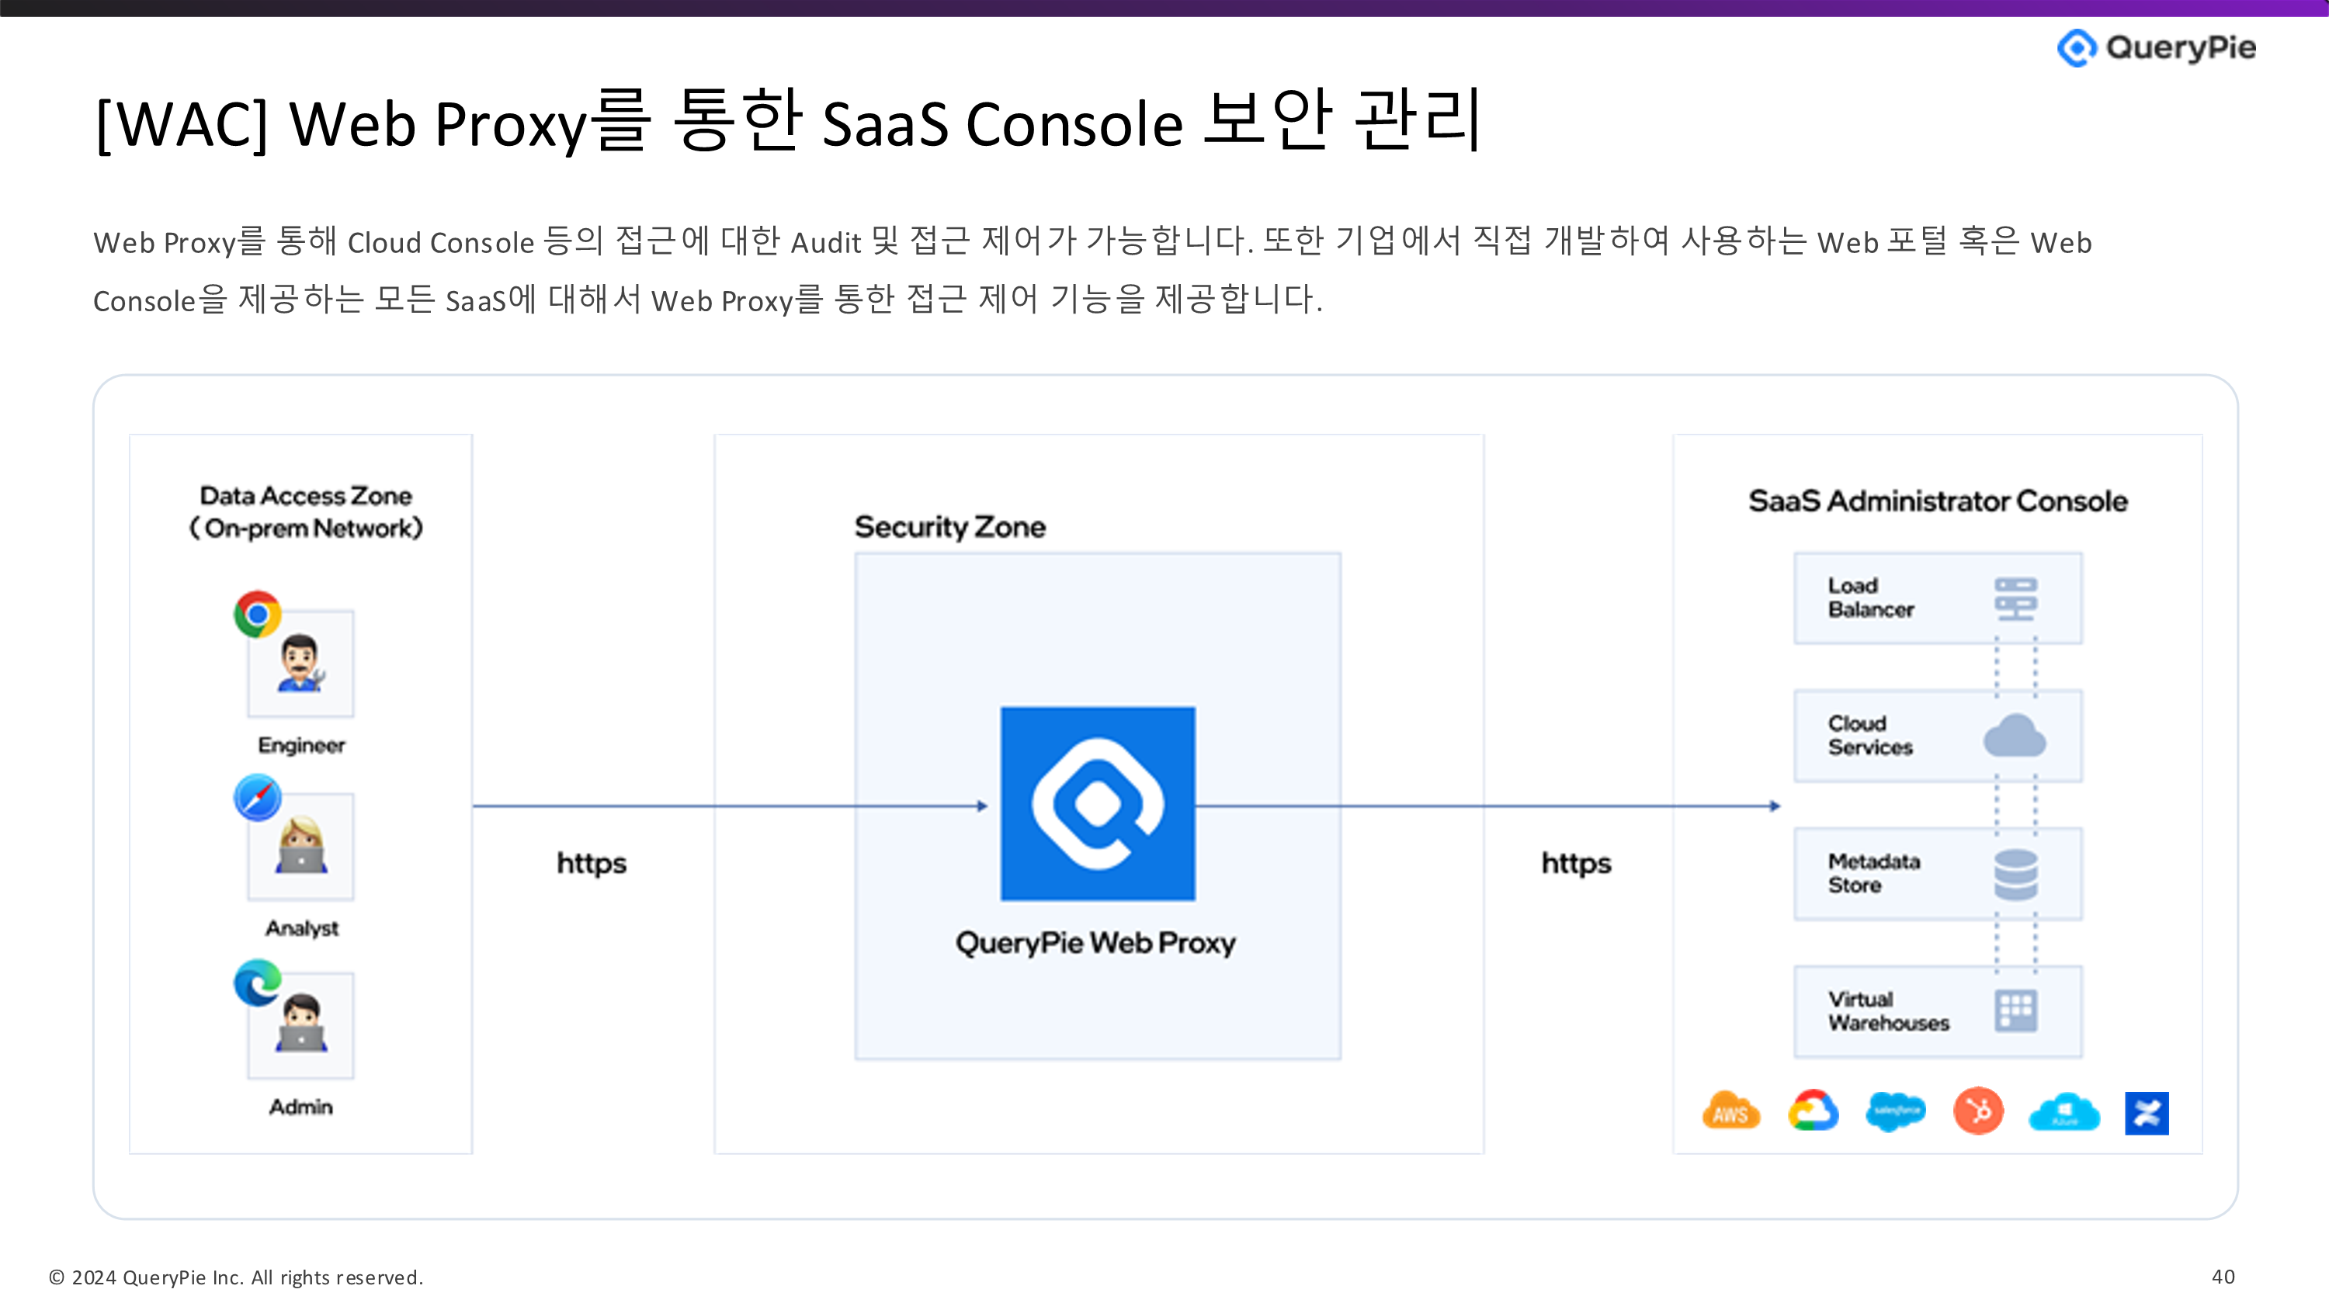Click the Security Zone label
This screenshot has width=2329, height=1310.
tap(949, 527)
